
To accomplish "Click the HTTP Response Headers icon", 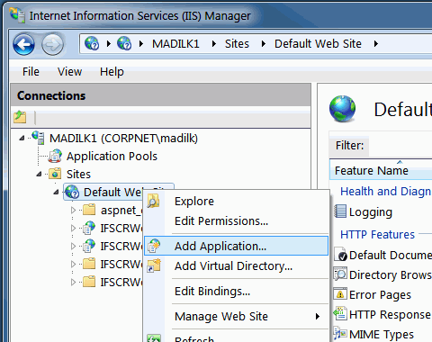I will (x=340, y=314).
